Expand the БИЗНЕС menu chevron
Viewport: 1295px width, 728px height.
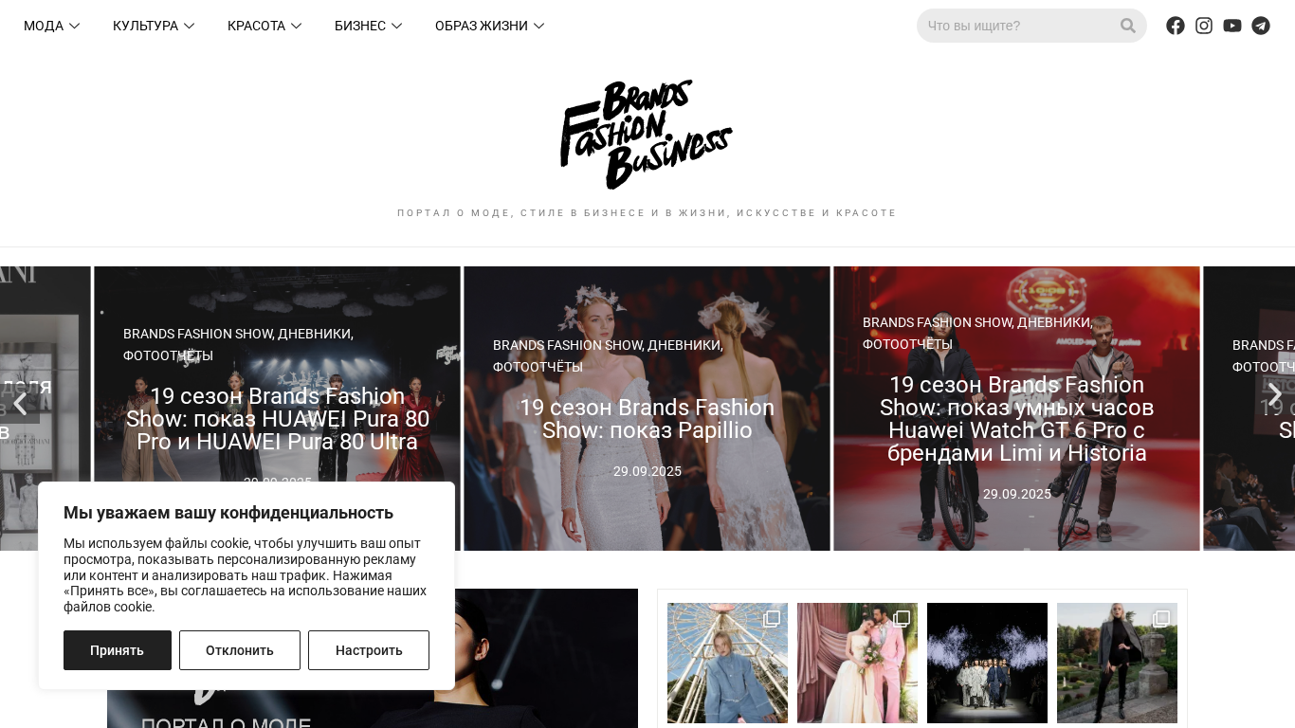click(x=397, y=26)
